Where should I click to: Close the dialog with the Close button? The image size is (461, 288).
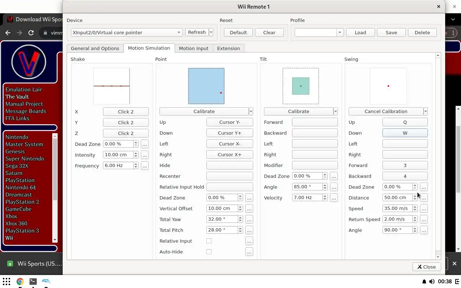coord(426,267)
